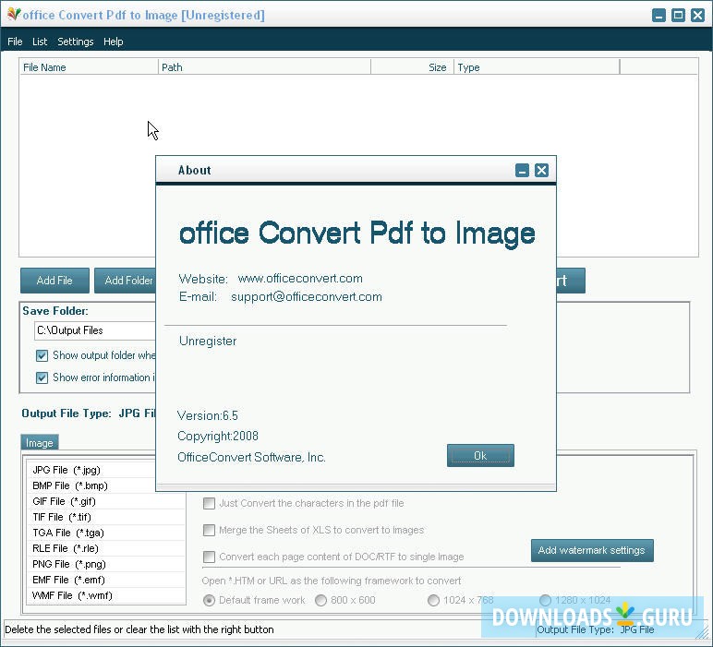This screenshot has width=713, height=647.
Task: Select TIF File (*.tif) format
Action: coord(106,517)
